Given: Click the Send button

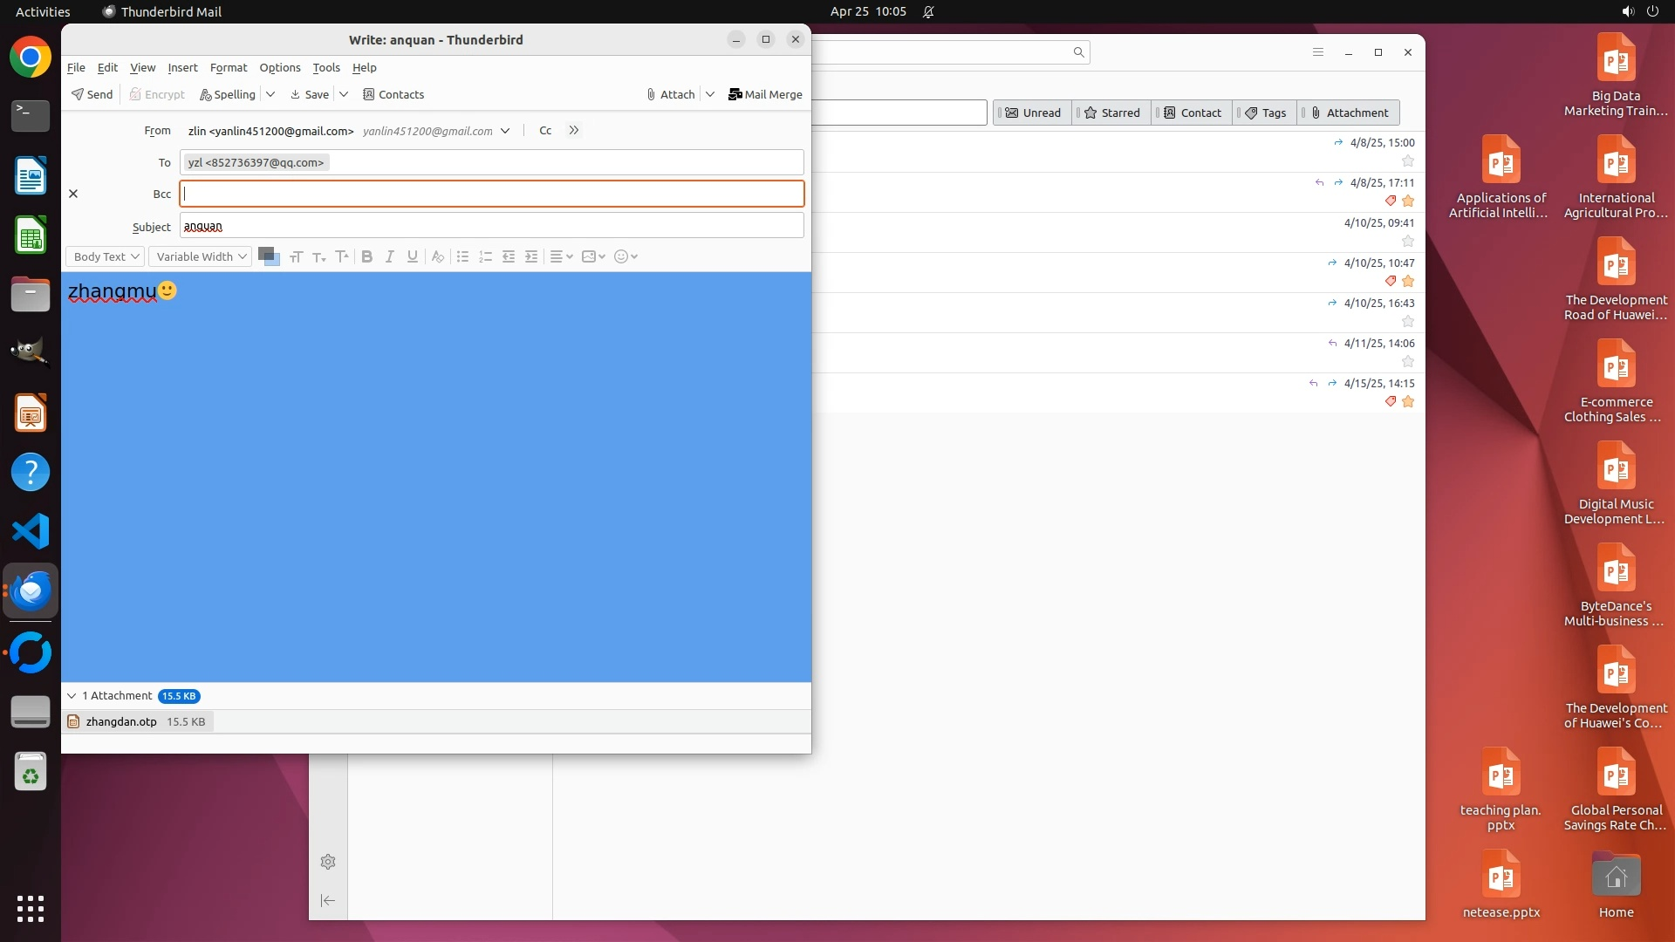Looking at the screenshot, I should click(92, 94).
